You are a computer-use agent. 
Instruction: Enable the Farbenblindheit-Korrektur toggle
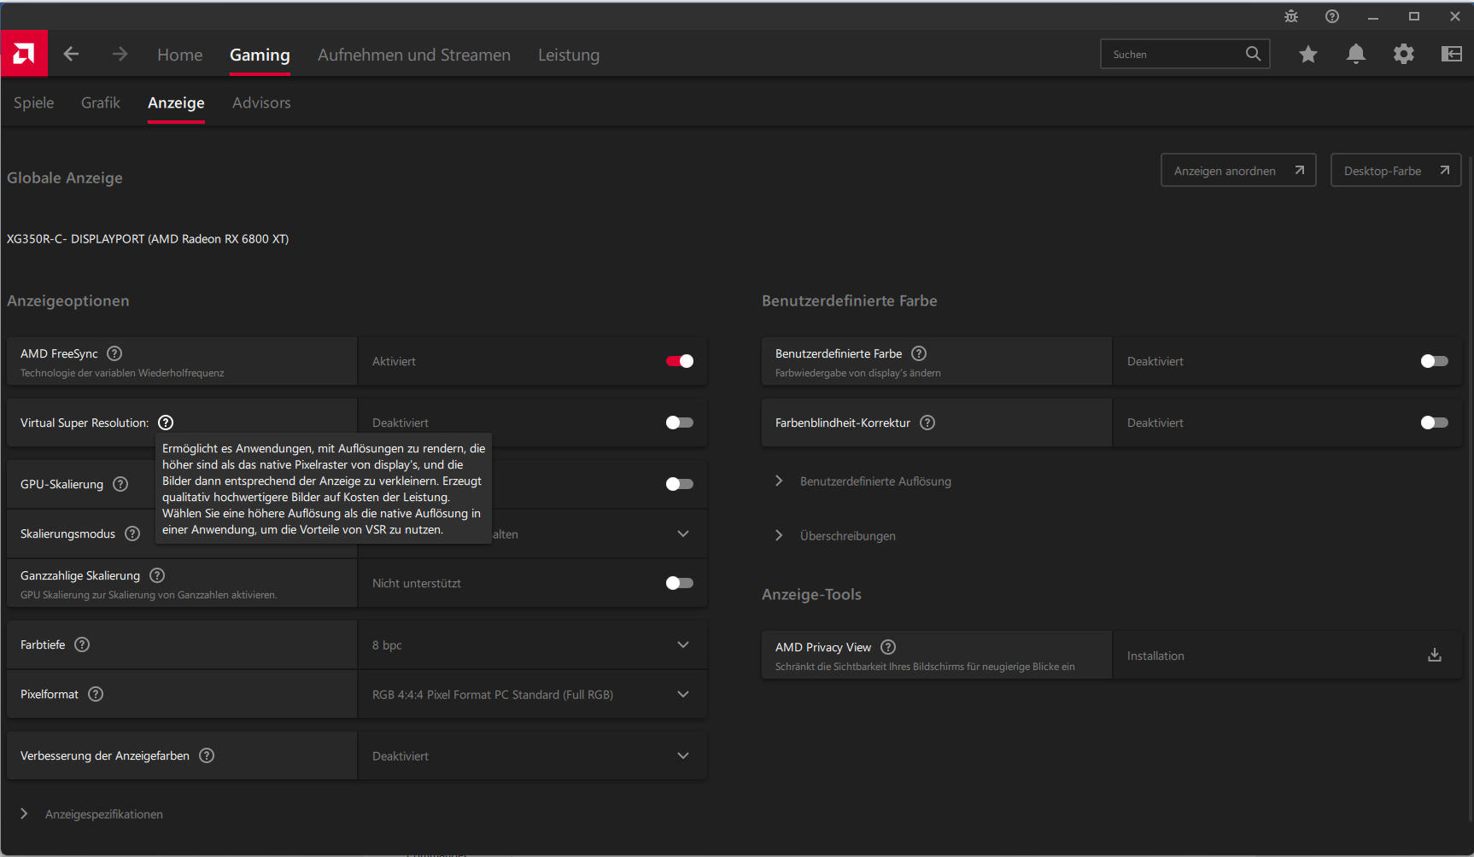click(x=1434, y=423)
